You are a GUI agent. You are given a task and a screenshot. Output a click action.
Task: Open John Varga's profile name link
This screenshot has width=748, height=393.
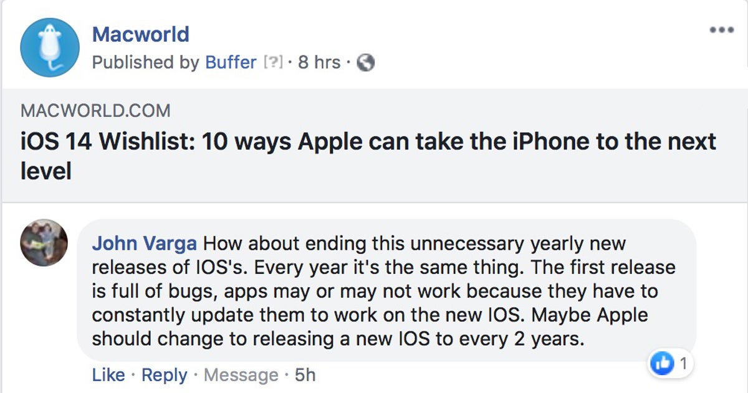pos(145,243)
